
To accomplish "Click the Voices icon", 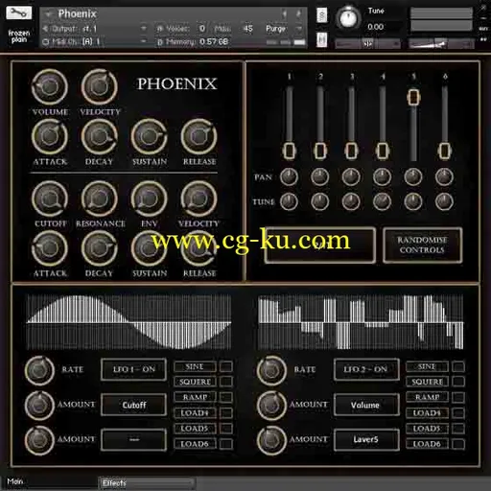I will [160, 29].
